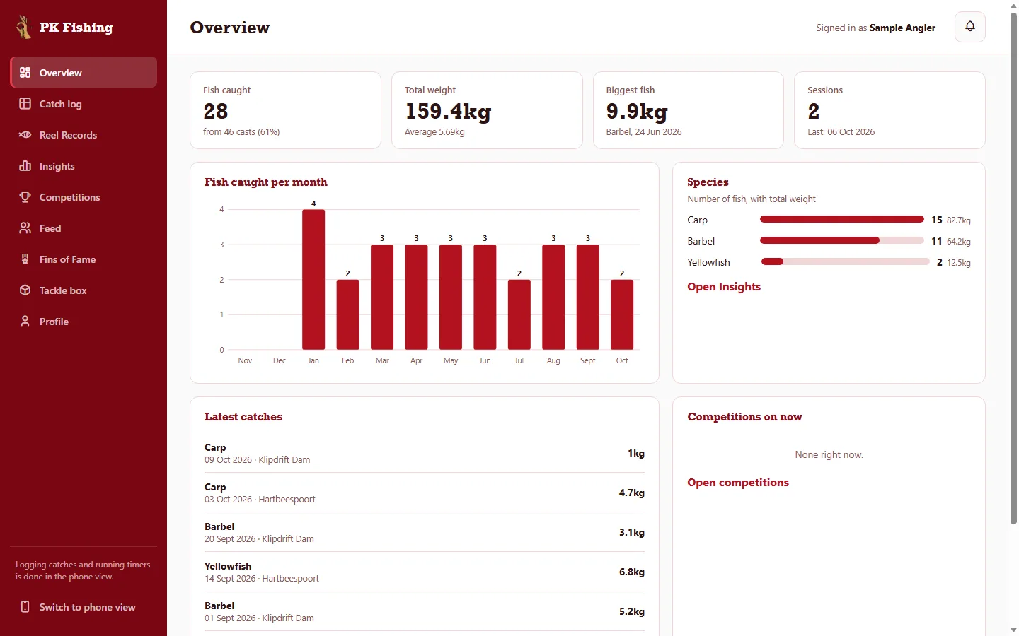Click the January bar in the chart
Viewport: 1019px width, 636px height.
[x=313, y=280]
